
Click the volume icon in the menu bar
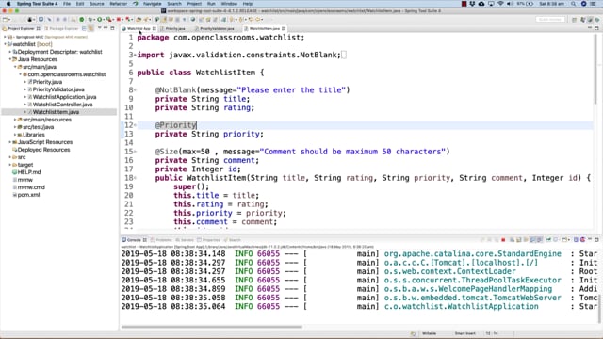coord(510,4)
